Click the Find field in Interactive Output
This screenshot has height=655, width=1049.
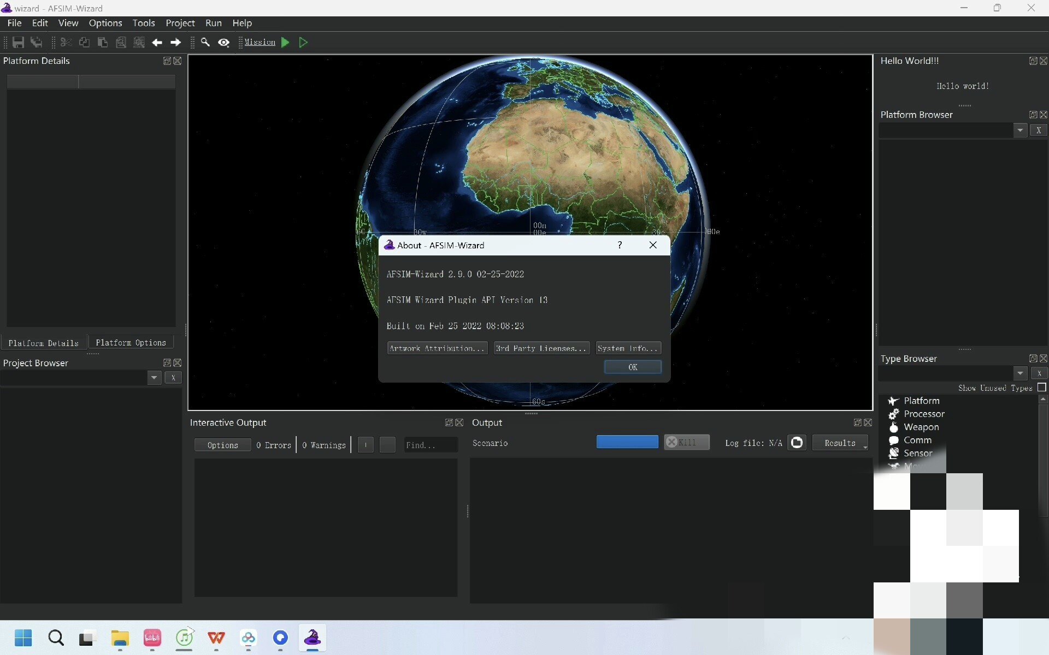coord(431,445)
